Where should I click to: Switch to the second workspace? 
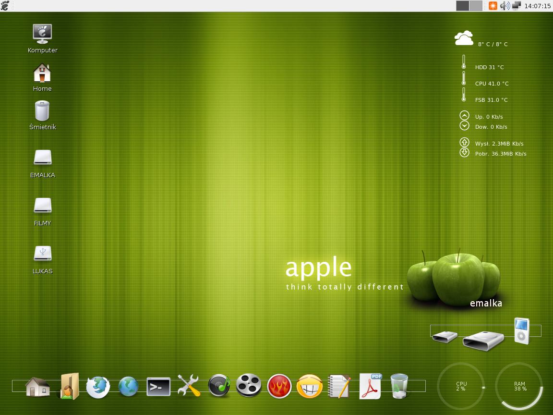pyautogui.click(x=475, y=6)
